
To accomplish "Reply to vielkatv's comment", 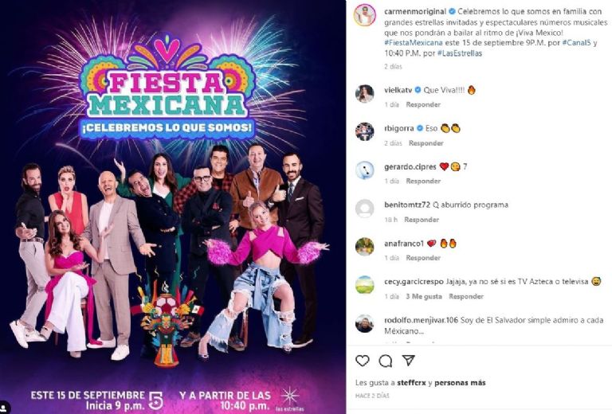I will coord(423,104).
